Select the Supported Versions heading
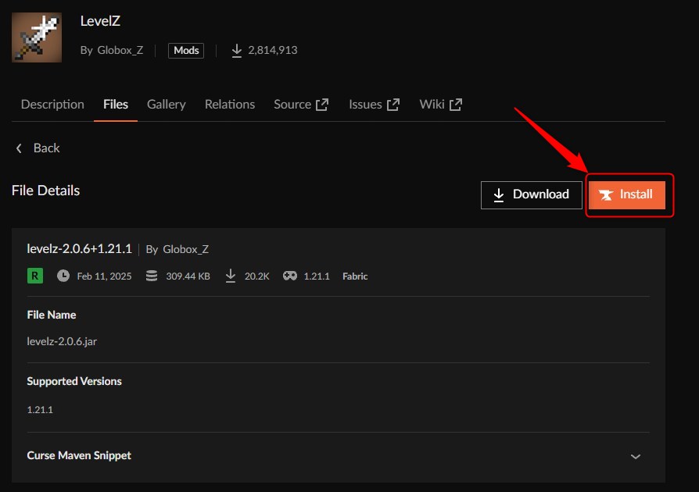The height and width of the screenshot is (492, 699). pos(74,381)
